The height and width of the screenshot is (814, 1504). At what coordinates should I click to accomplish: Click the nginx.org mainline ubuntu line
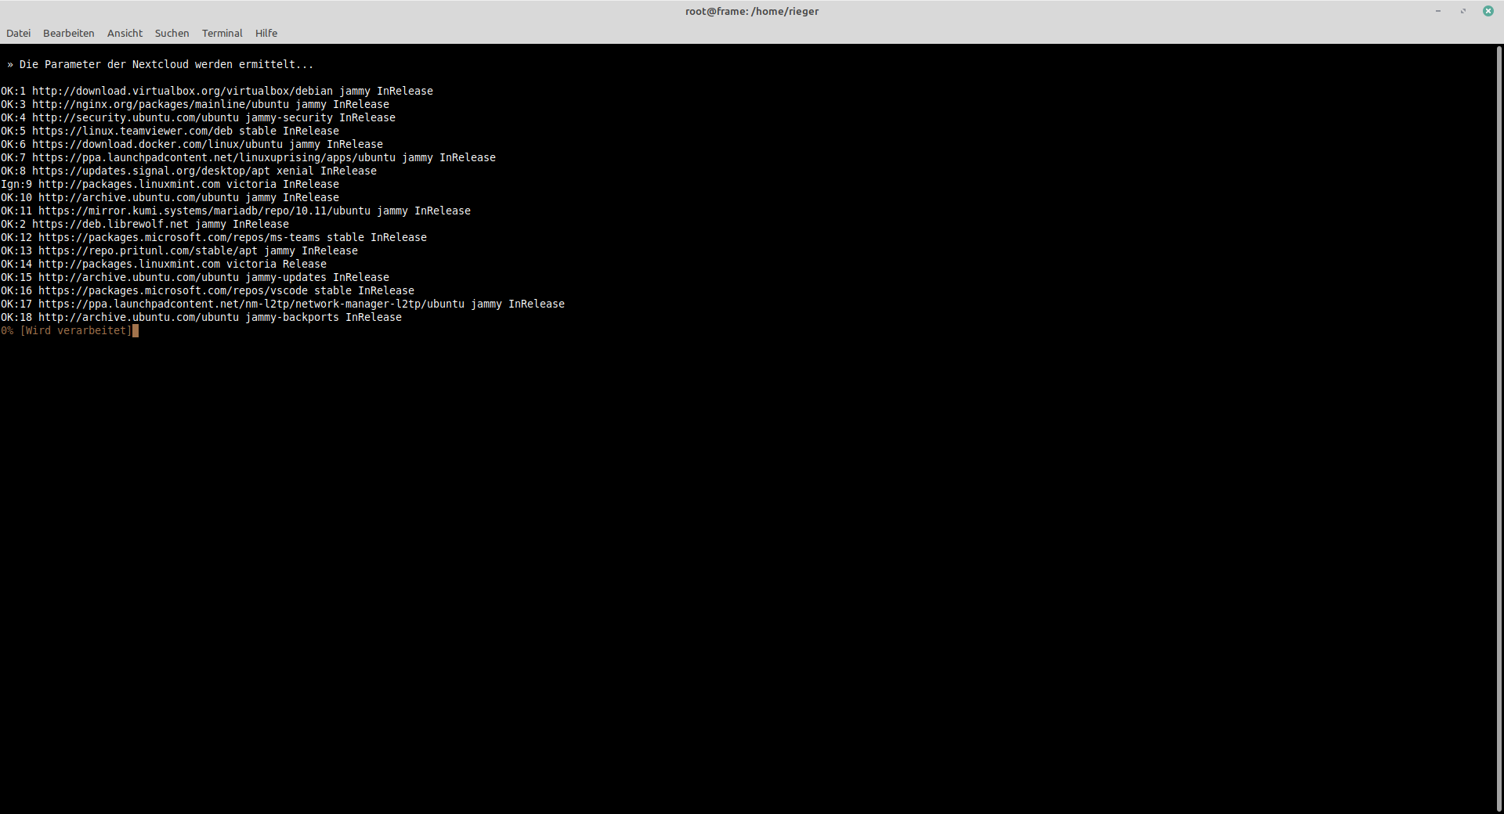[195, 104]
